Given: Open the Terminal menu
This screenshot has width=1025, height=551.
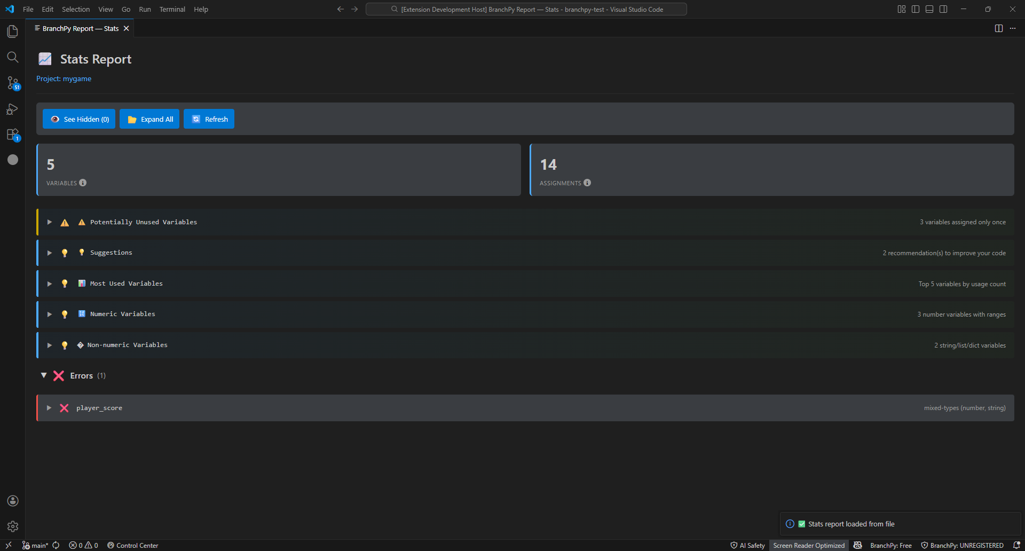Looking at the screenshot, I should (x=172, y=9).
